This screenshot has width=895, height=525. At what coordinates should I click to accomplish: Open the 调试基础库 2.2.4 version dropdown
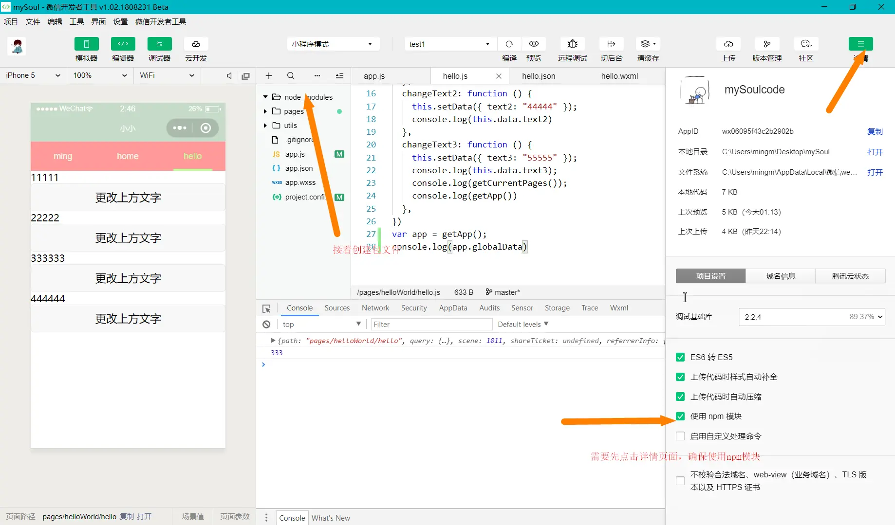point(812,317)
